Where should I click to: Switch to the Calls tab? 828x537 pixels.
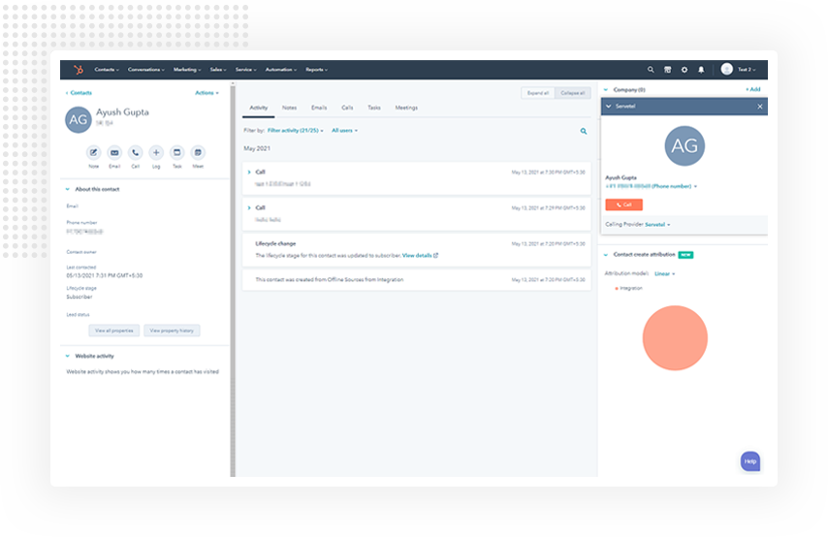click(347, 108)
